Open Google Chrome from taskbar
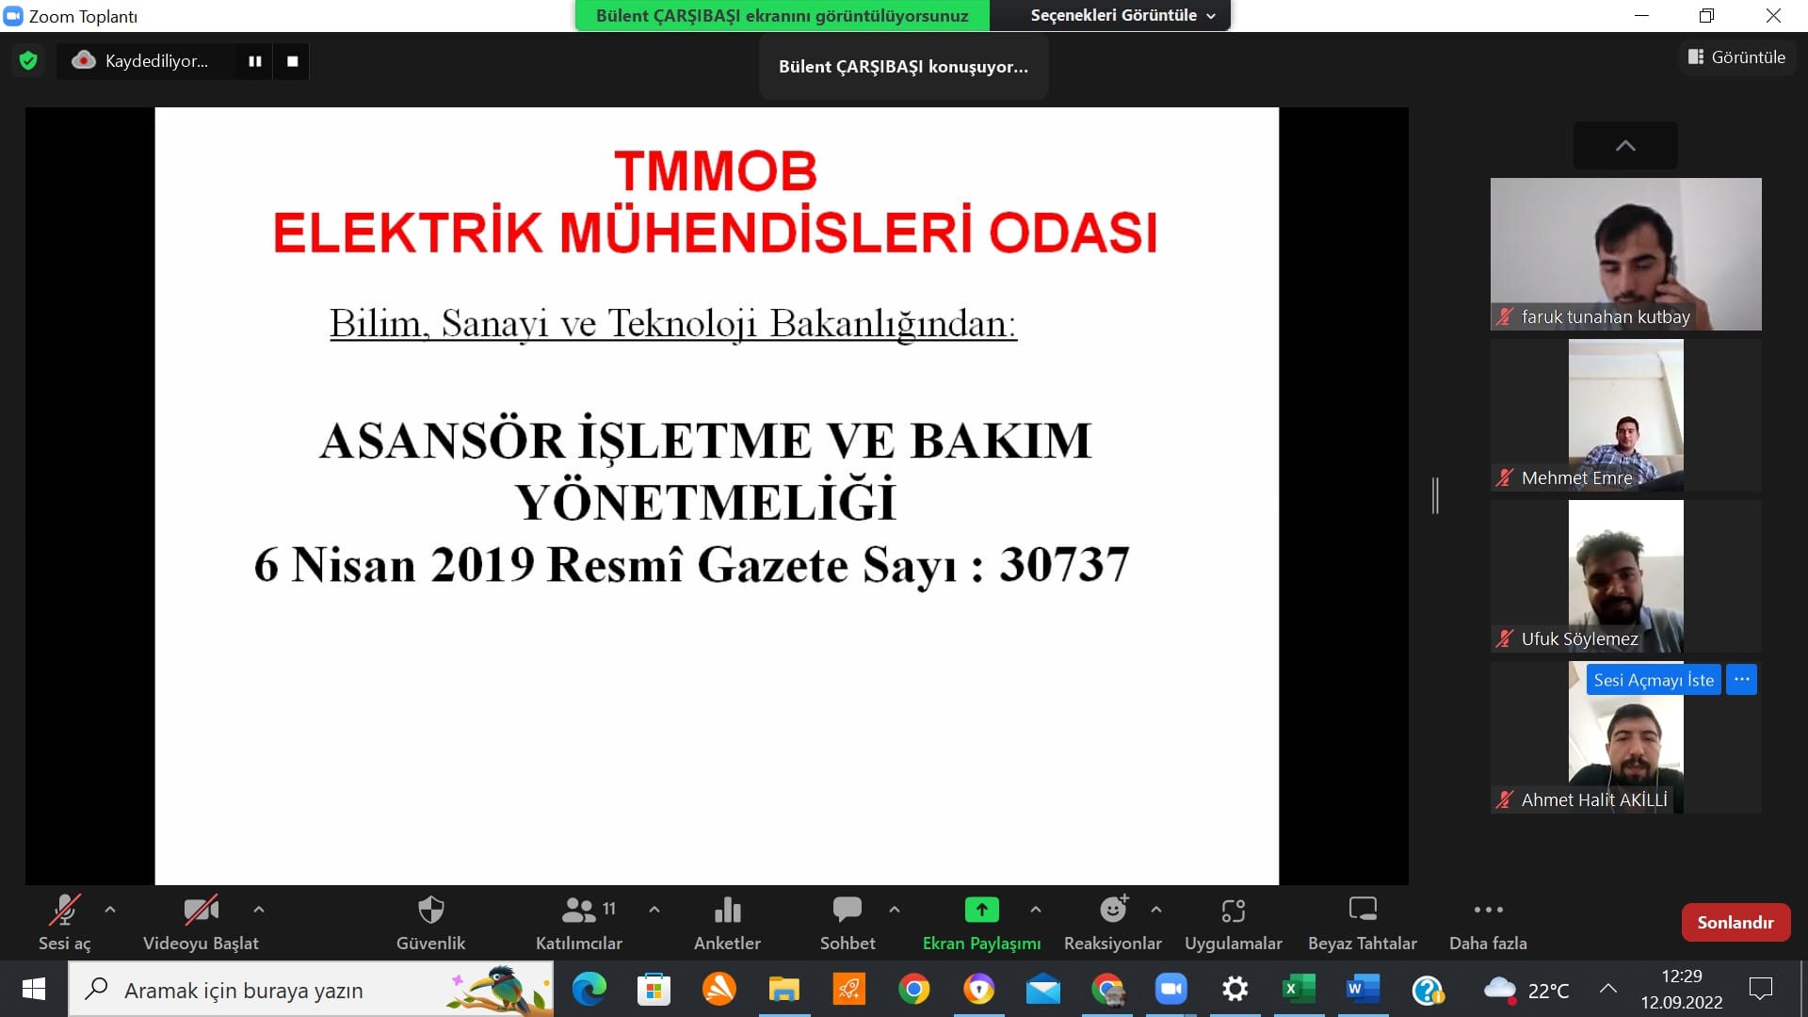The height and width of the screenshot is (1017, 1808). click(913, 990)
